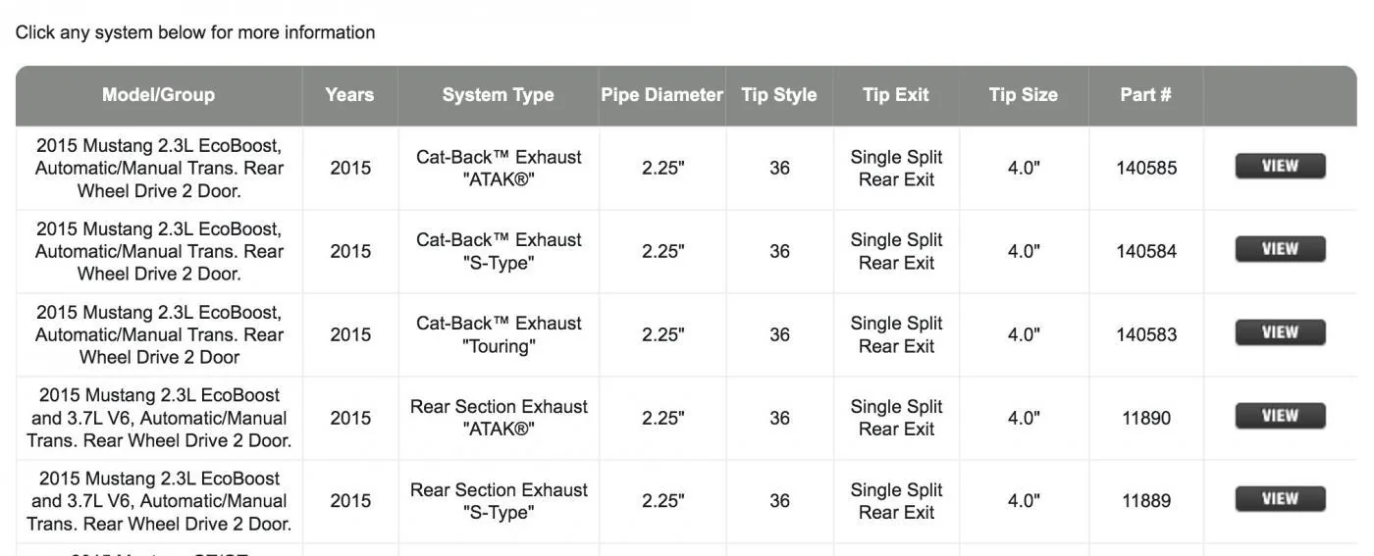Viewport: 1374px width, 556px height.
Task: Click part number 140585 cell
Action: click(x=1146, y=168)
